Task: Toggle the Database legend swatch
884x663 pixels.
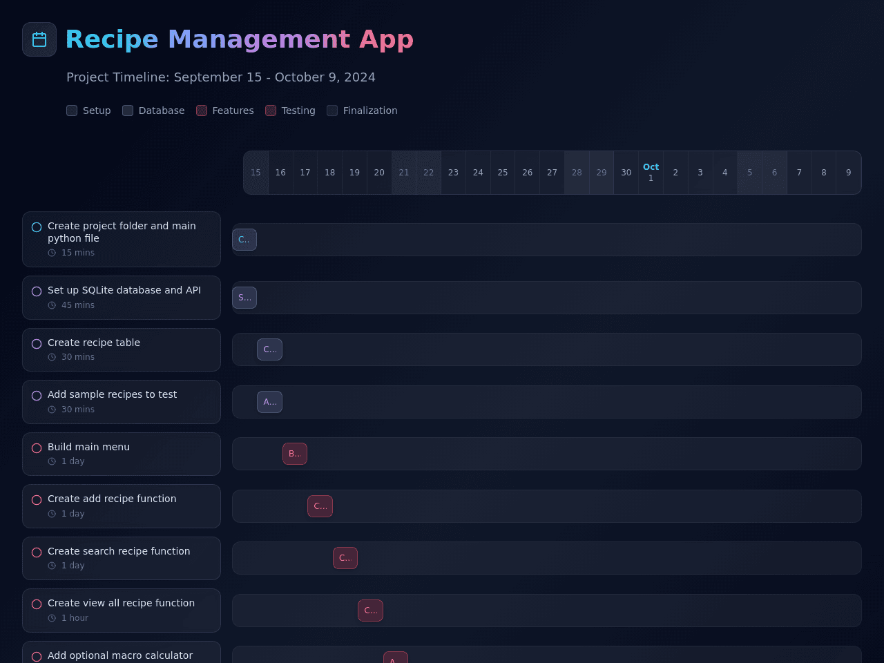Action: pyautogui.click(x=128, y=110)
